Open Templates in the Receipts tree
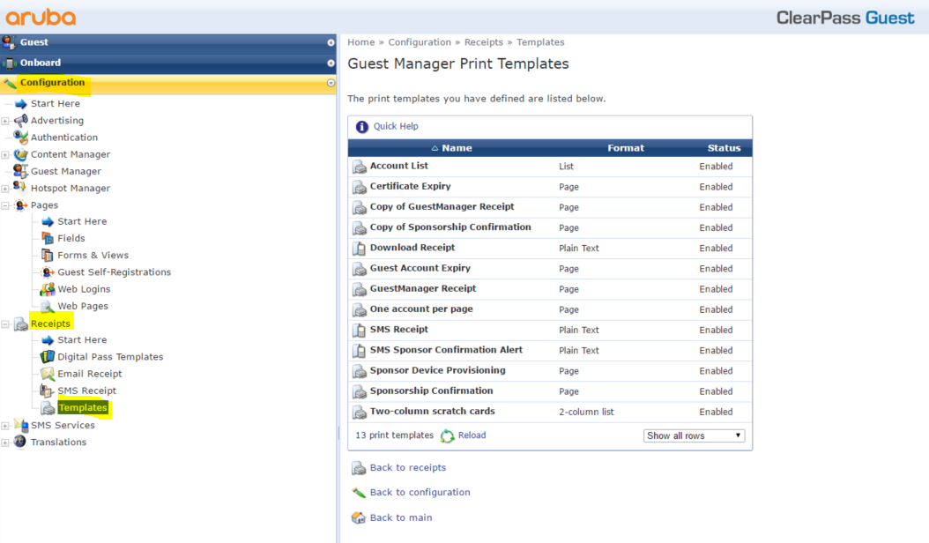 click(x=83, y=408)
